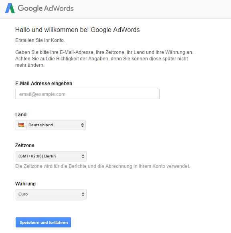Click the Geben Sie bitte instructions paragraph

pos(104,59)
